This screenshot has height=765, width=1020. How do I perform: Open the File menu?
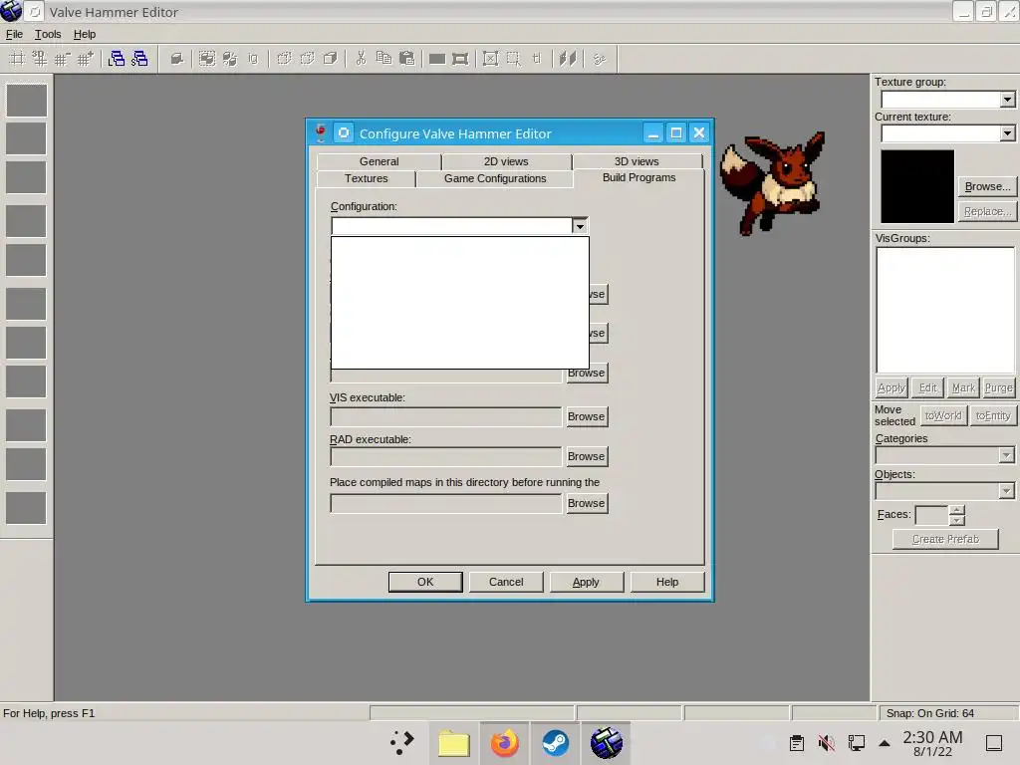pyautogui.click(x=14, y=34)
